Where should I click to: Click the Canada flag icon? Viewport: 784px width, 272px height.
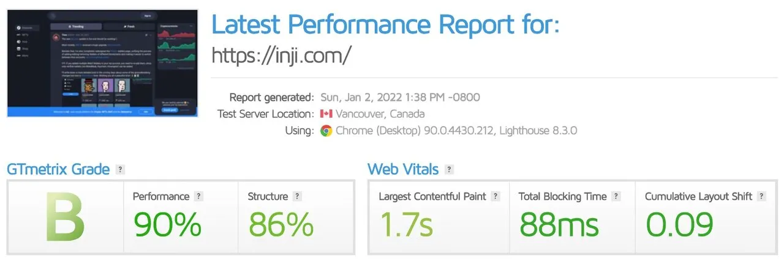(x=326, y=114)
